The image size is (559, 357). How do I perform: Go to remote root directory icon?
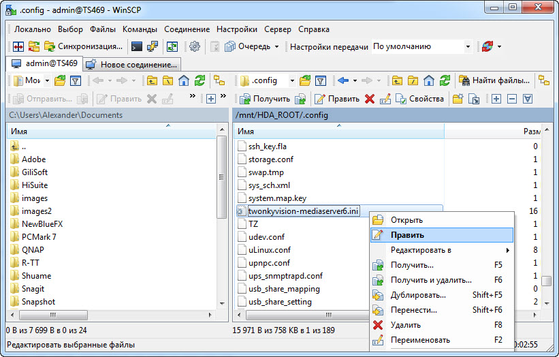point(413,80)
